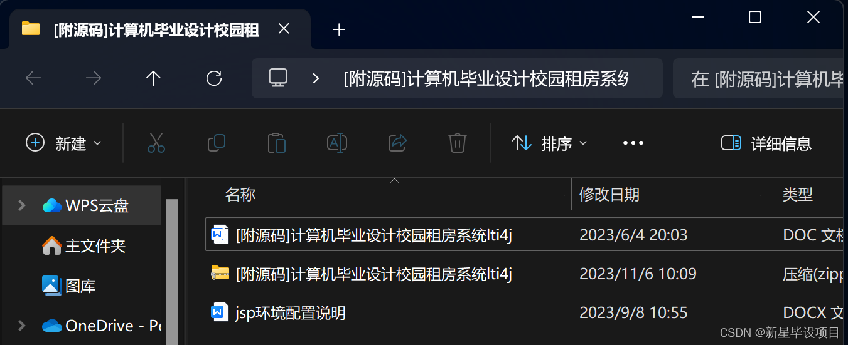The width and height of the screenshot is (848, 345).
Task: Go up one folder level arrow
Action: pyautogui.click(x=153, y=78)
